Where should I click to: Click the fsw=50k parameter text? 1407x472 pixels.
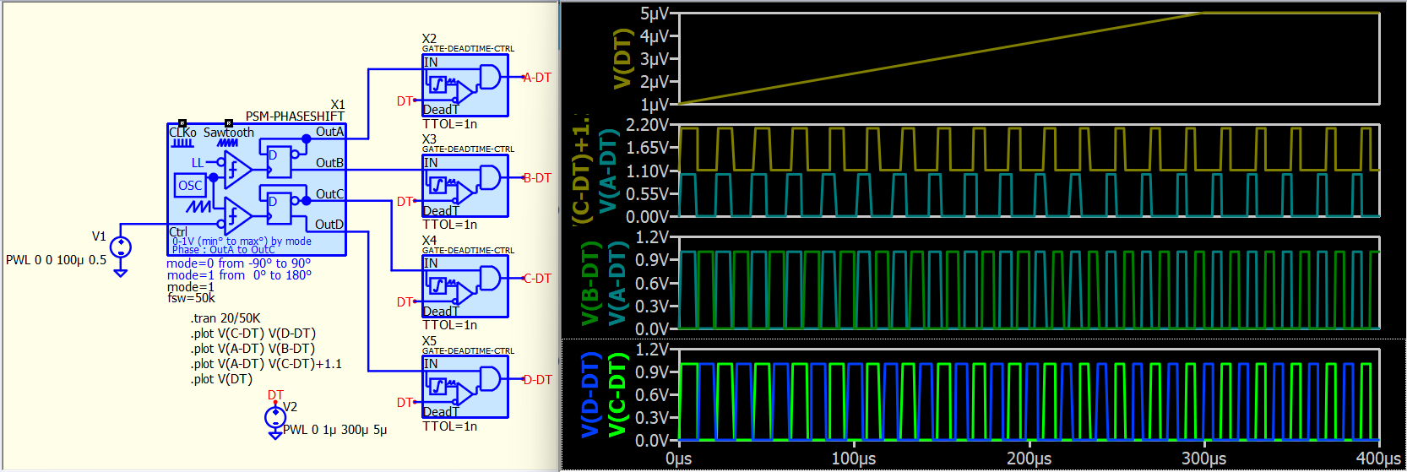pos(191,298)
